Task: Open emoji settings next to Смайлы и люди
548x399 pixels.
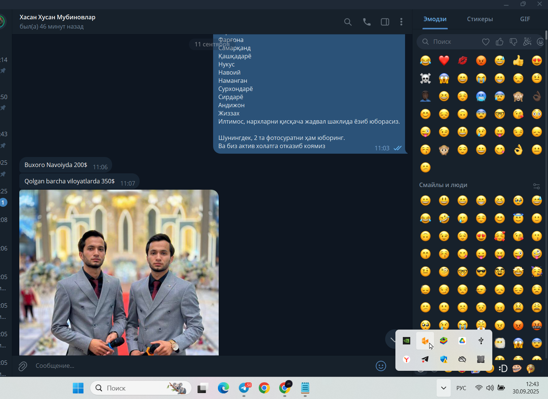Action: 536,186
